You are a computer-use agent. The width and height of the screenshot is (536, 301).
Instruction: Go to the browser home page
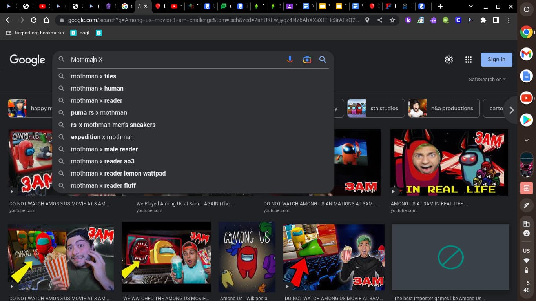coord(46,20)
